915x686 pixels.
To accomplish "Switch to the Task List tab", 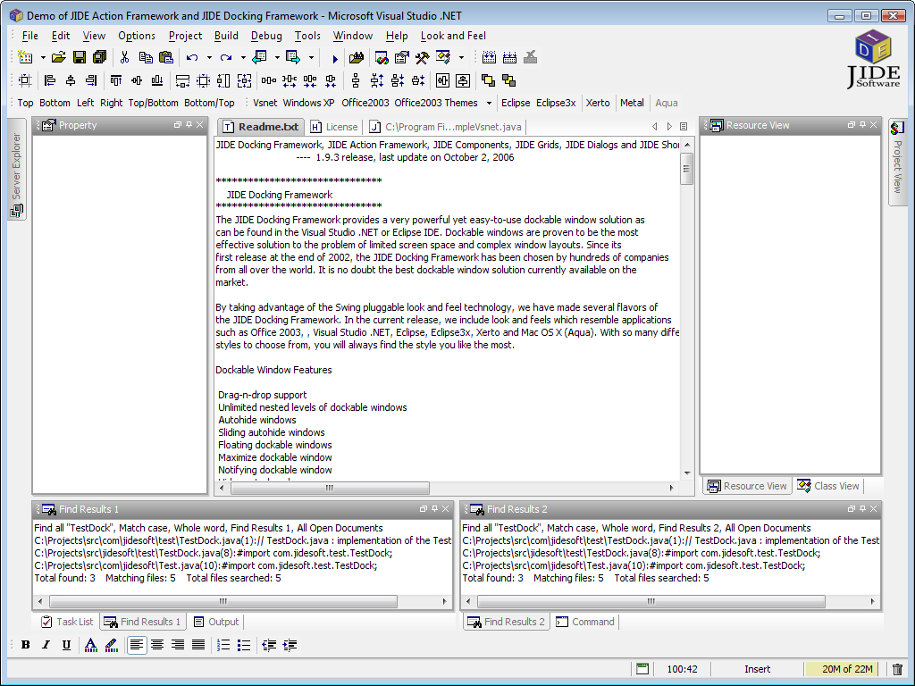I will click(x=67, y=622).
